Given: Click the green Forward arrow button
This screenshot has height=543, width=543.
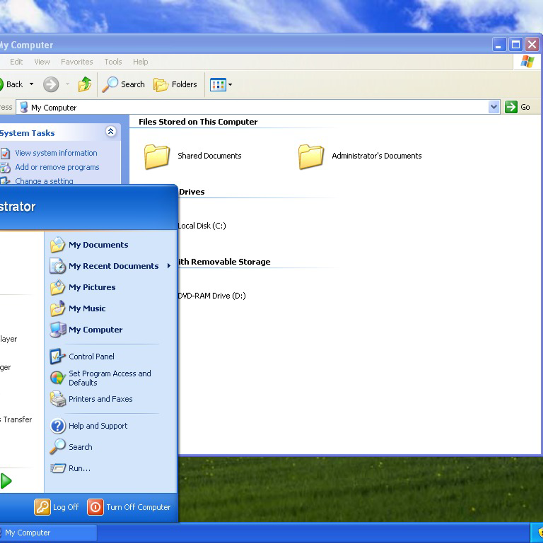Looking at the screenshot, I should (x=51, y=84).
